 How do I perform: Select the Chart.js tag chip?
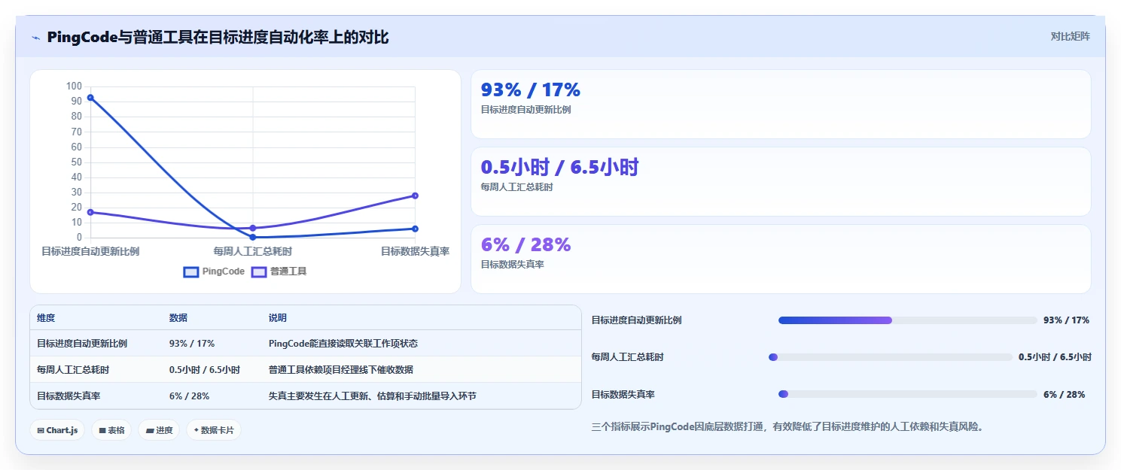tap(57, 430)
